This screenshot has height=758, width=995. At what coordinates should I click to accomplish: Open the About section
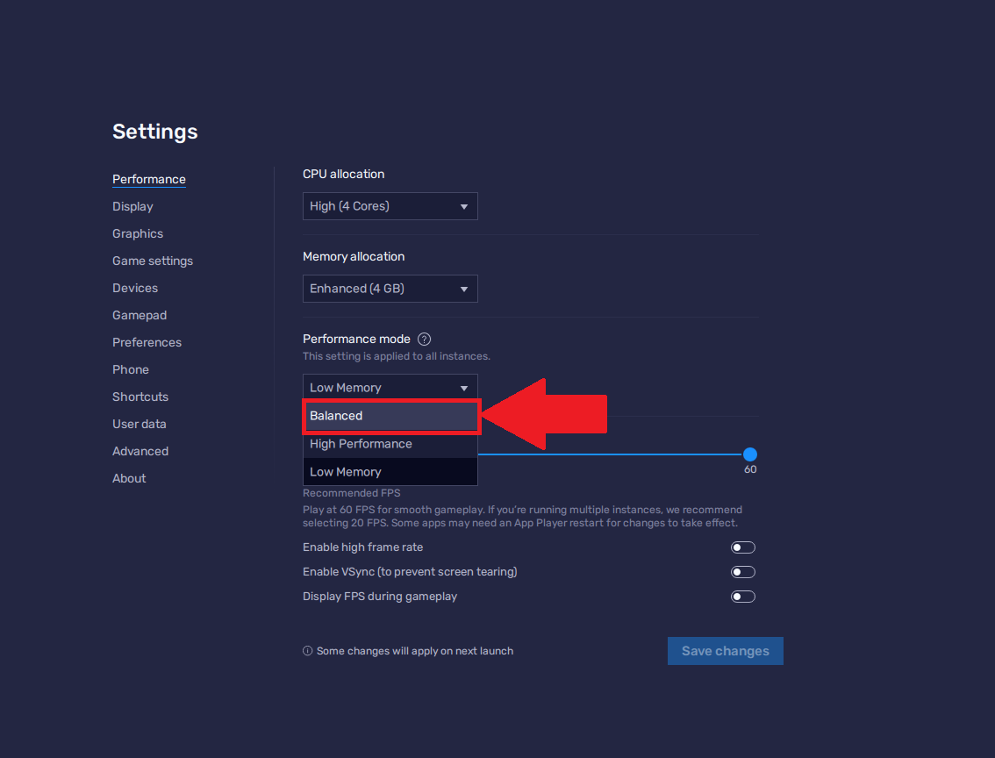tap(129, 479)
